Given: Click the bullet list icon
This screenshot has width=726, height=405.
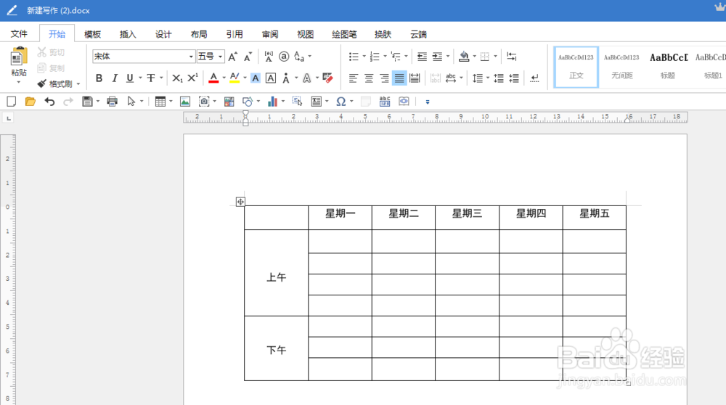Looking at the screenshot, I should click(354, 57).
